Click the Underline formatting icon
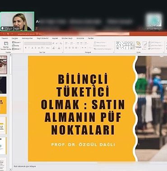The width and height of the screenshot is (167, 171). tap(32, 48)
